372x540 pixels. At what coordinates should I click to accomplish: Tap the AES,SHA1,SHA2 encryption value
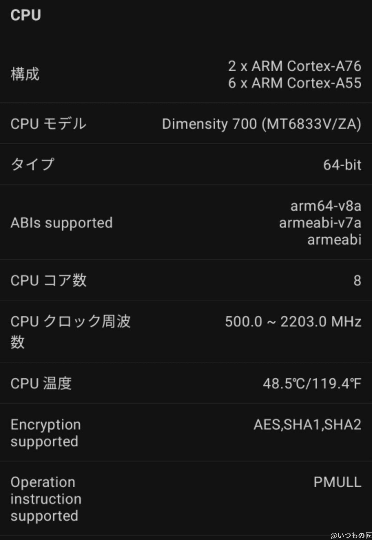coord(307,425)
